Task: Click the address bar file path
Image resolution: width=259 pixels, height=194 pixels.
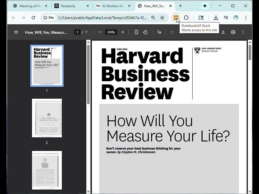Action: [x=102, y=18]
